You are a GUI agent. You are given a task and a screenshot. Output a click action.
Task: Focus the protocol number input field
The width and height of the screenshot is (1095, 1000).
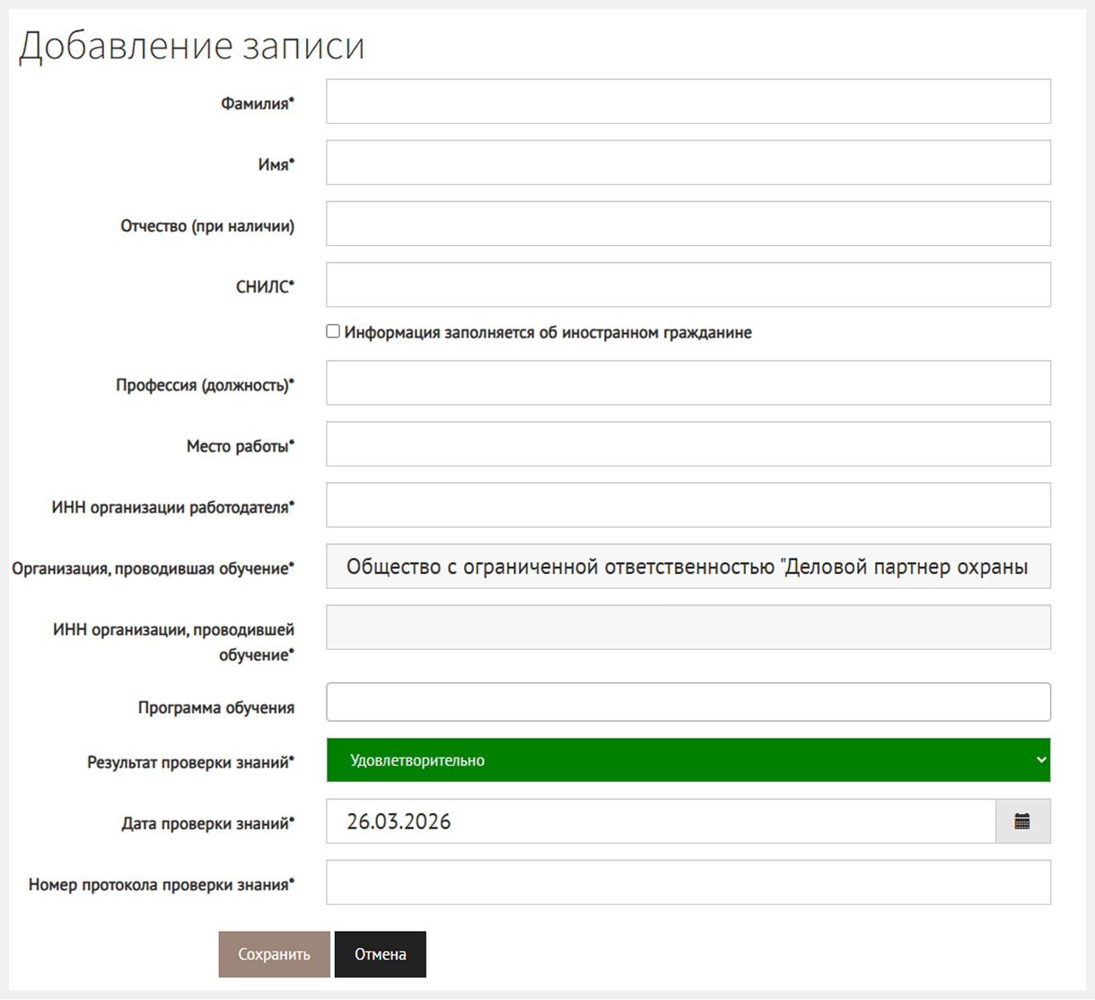coord(688,882)
